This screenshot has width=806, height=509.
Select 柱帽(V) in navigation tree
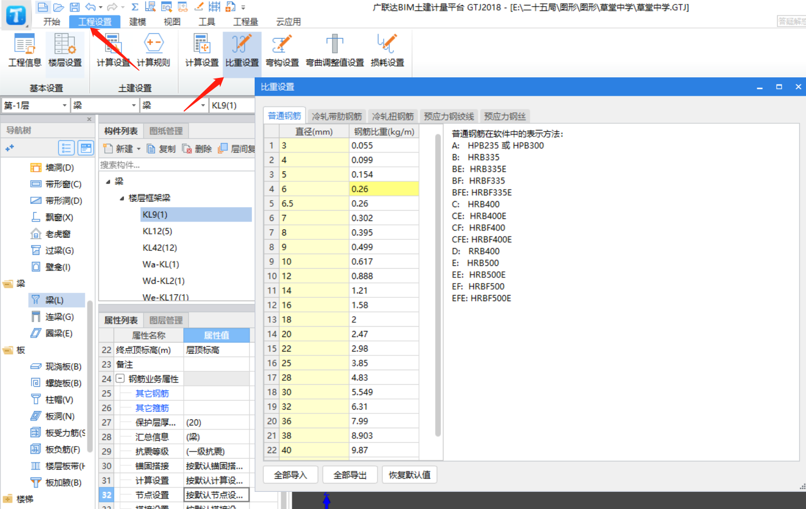pyautogui.click(x=51, y=400)
